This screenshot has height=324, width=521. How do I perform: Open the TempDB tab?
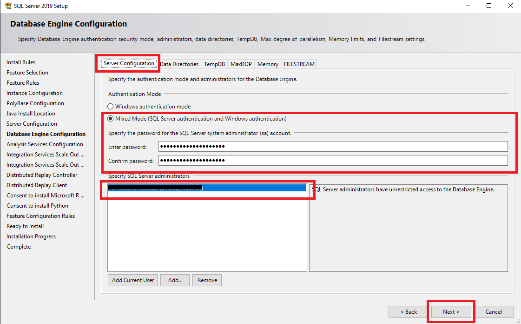214,64
